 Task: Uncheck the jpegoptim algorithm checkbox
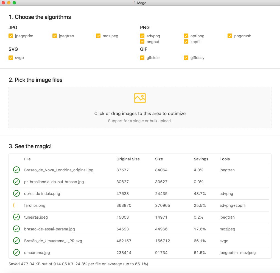pos(11,36)
